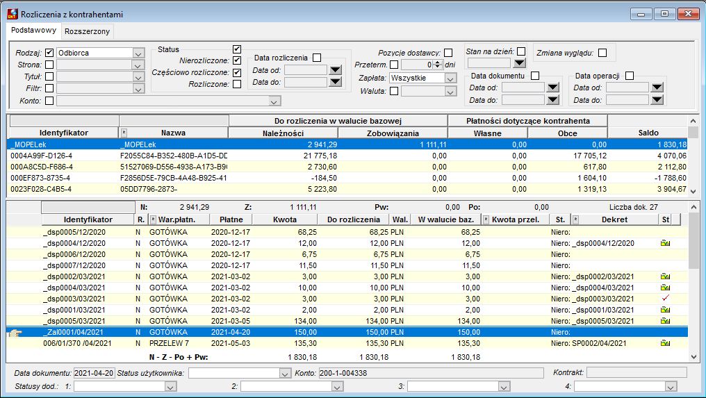Click the Data dokumentu 2021-04-20 field
This screenshot has width=706, height=398.
click(x=94, y=373)
